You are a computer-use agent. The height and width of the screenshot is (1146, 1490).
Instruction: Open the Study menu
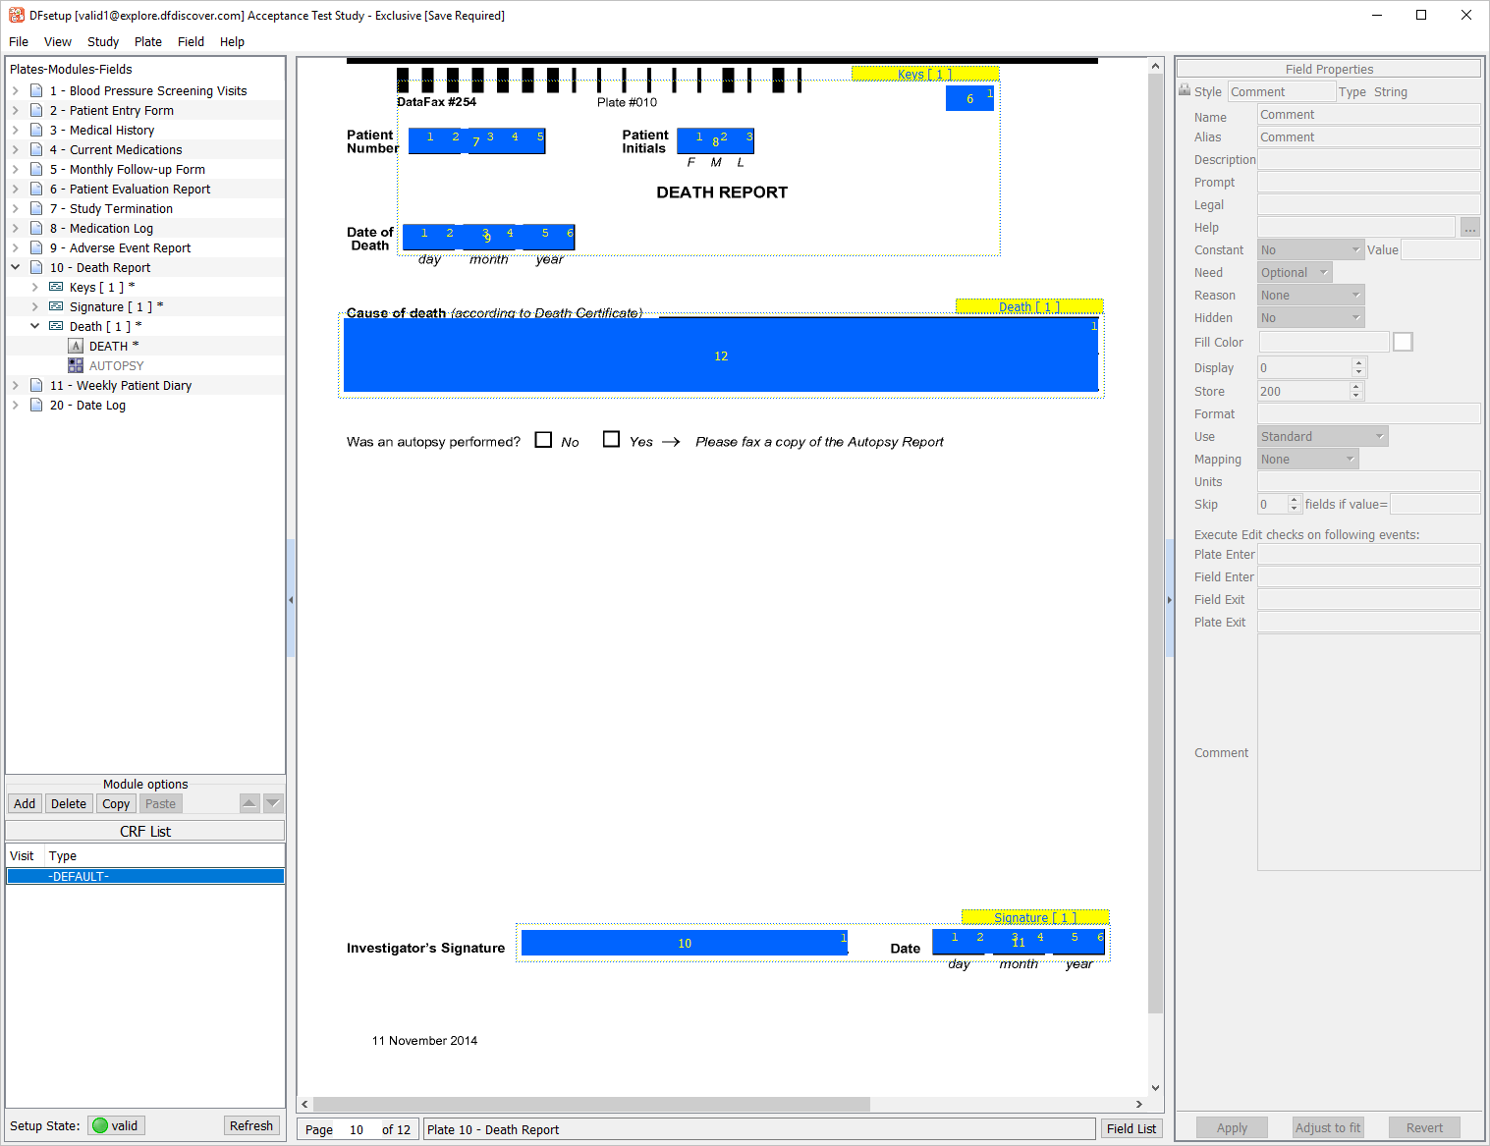(102, 41)
